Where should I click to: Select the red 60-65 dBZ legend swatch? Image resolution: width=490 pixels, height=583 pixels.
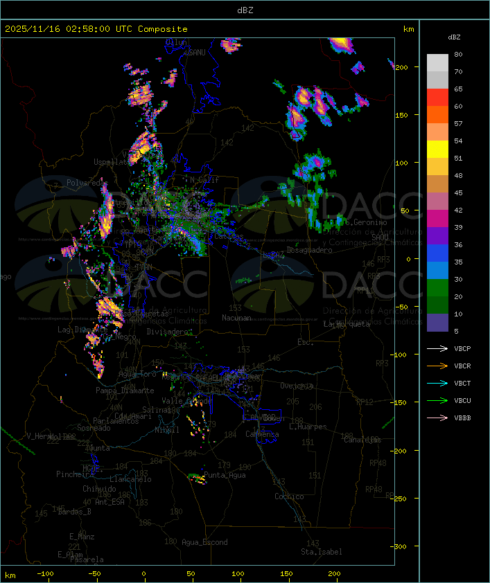(x=437, y=98)
